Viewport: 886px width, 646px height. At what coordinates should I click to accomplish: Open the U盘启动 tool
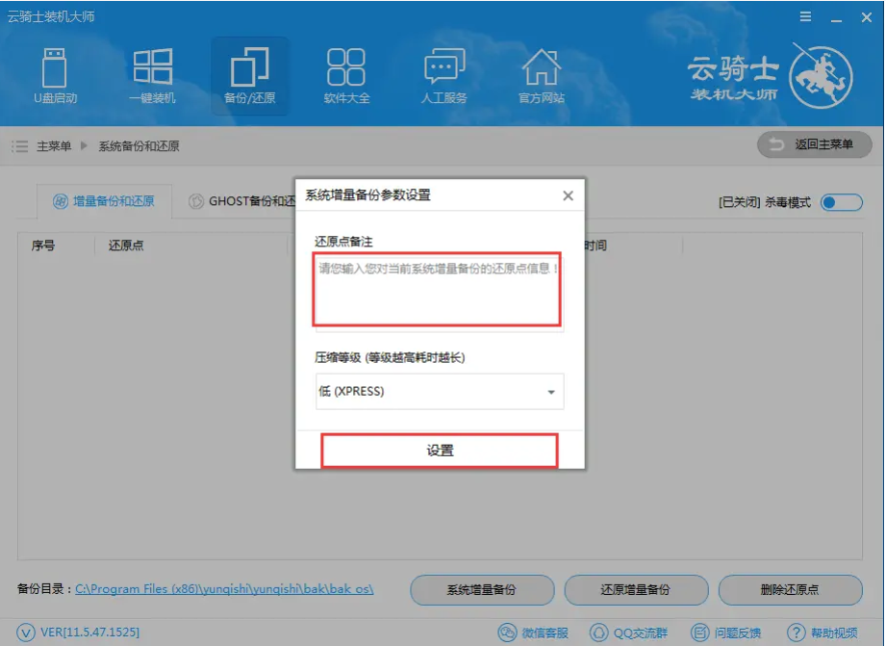point(55,76)
